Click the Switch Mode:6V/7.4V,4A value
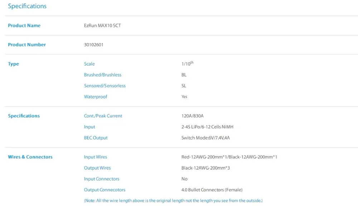 click(205, 138)
